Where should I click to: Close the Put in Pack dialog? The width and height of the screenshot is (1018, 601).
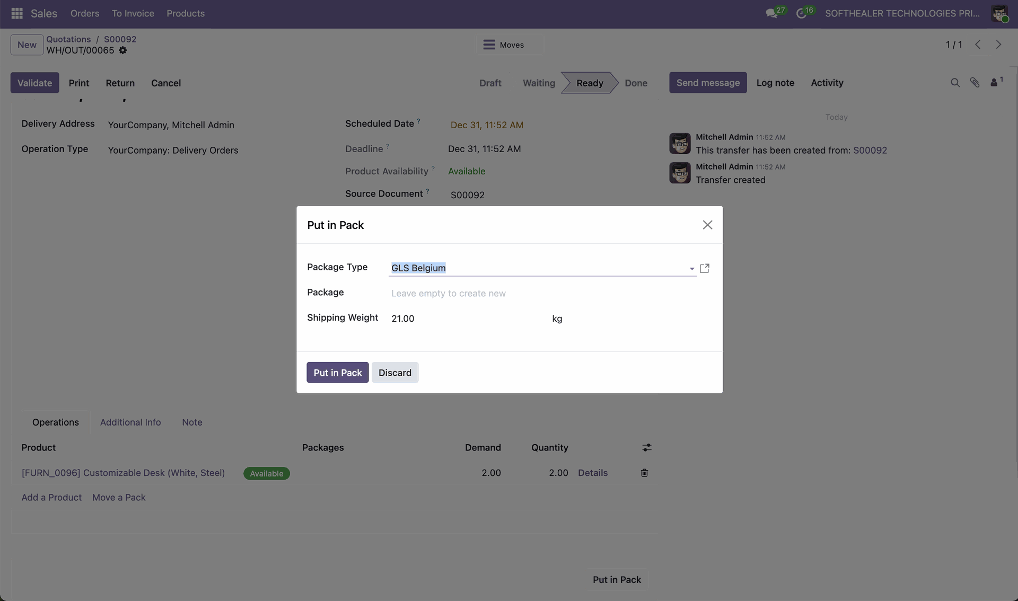[707, 225]
